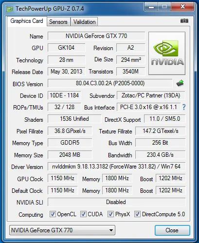Click the Technology value 28 nm
Viewport: 199px width, 243px height.
[x=66, y=60]
